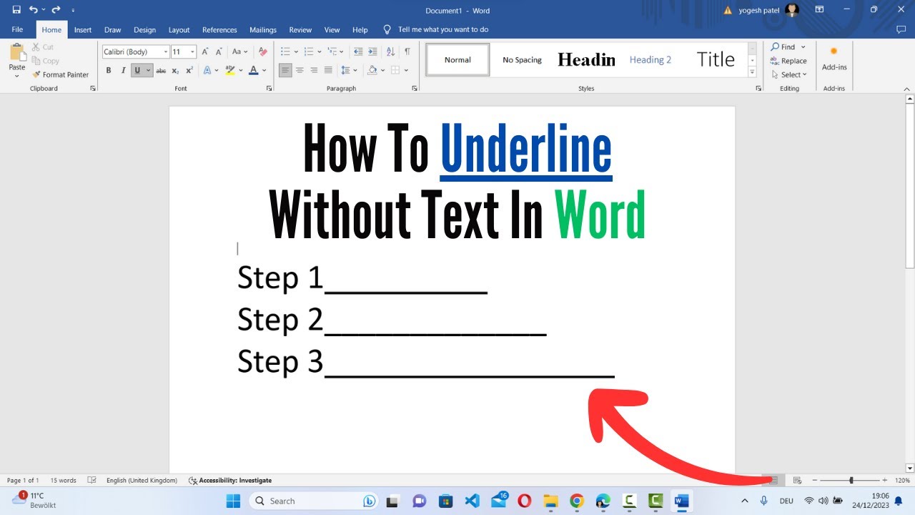Toggle show paragraph marks
This screenshot has height=515, width=915.
tap(407, 51)
